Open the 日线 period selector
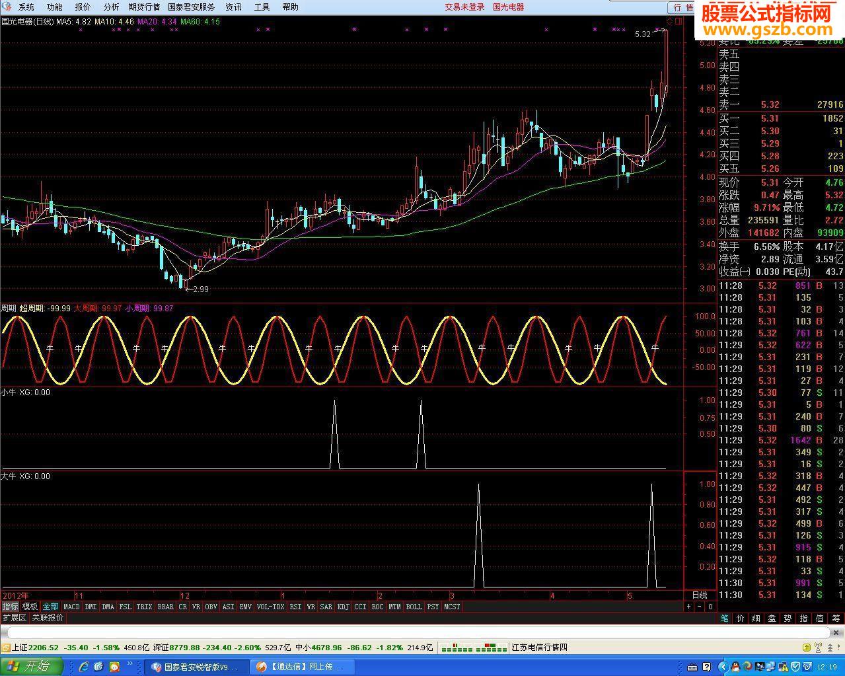845x676 pixels. click(x=699, y=595)
